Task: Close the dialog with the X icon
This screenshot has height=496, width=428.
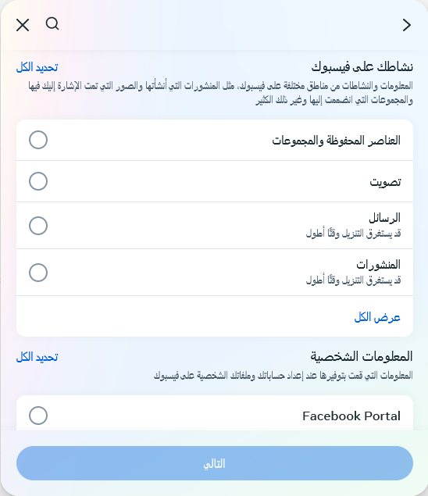Action: 23,25
